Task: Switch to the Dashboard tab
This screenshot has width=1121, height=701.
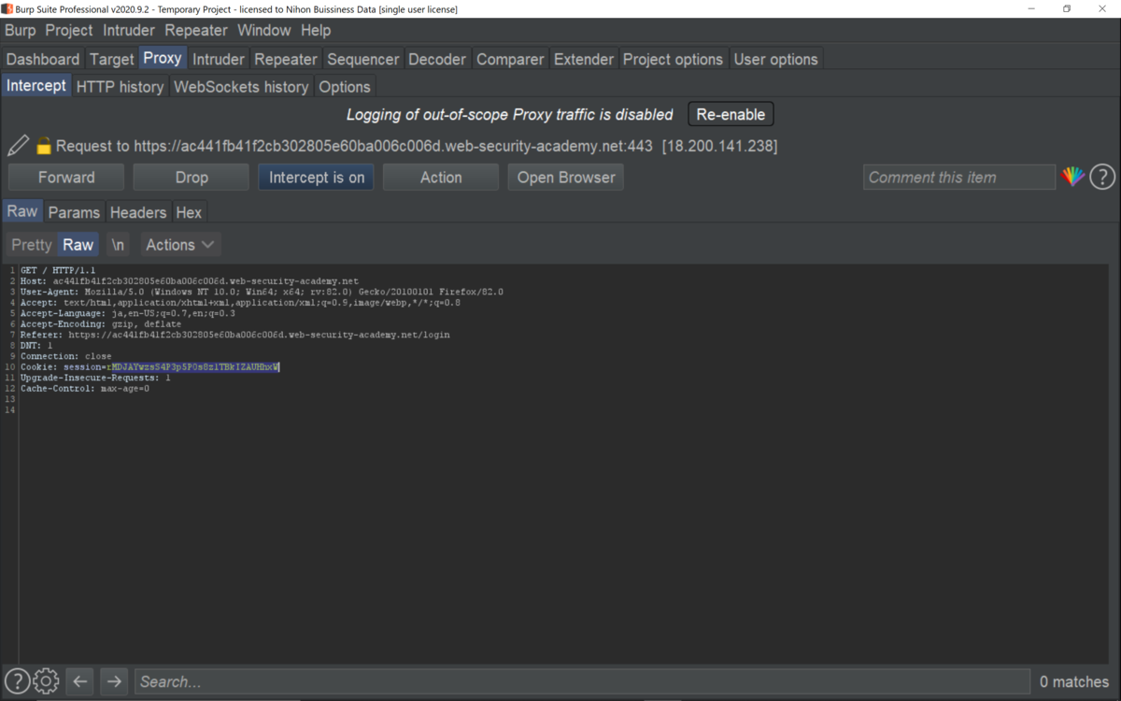Action: (x=43, y=59)
